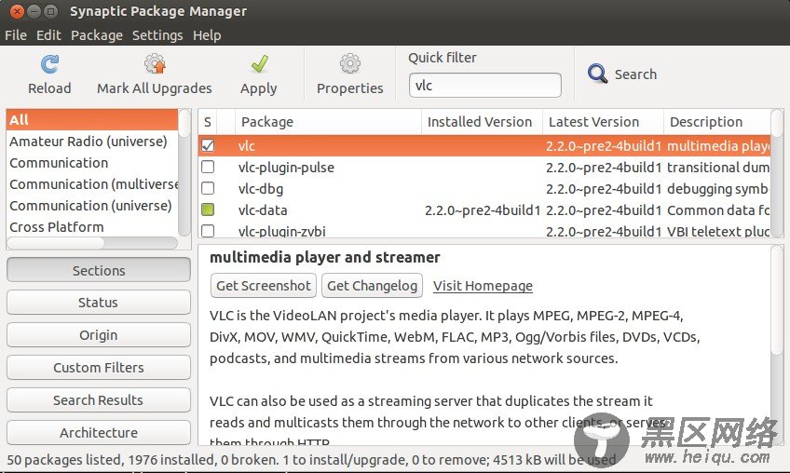Open the Settings menu

click(157, 35)
